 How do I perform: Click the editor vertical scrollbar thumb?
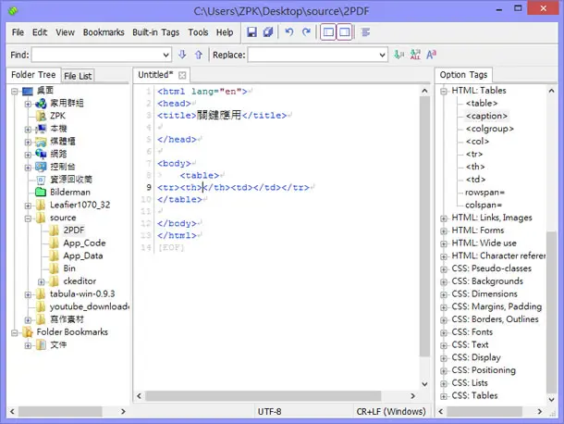pyautogui.click(x=424, y=227)
